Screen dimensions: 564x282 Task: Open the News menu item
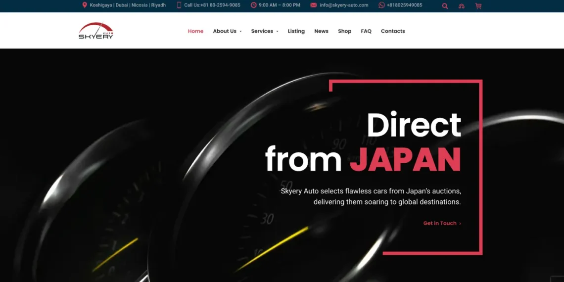point(321,31)
